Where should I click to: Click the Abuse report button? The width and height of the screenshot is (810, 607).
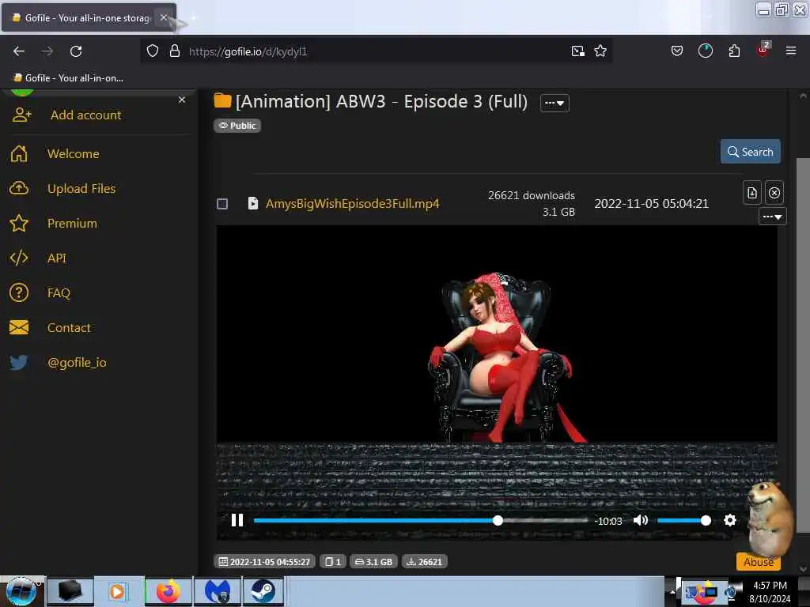[759, 562]
